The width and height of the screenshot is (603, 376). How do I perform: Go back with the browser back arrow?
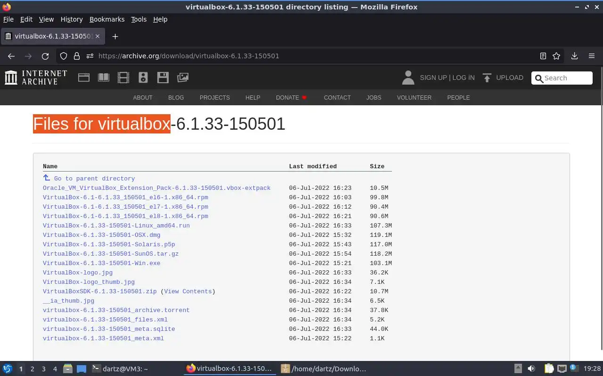click(x=11, y=56)
